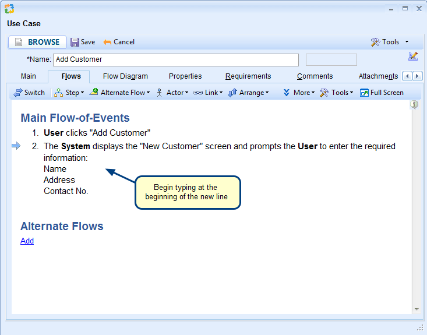
Task: Click the BROWSE mode button
Action: [x=37, y=42]
